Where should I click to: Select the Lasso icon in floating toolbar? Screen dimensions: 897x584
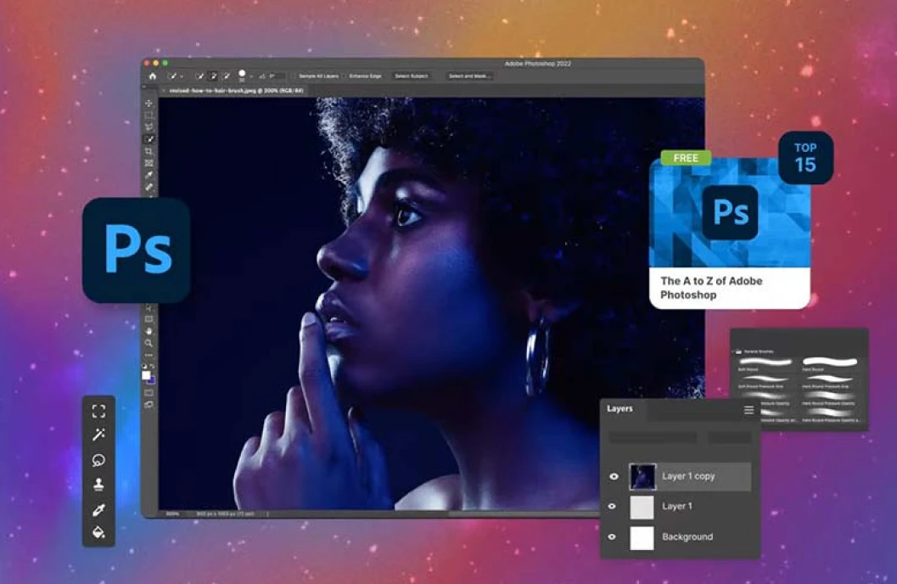tap(98, 460)
